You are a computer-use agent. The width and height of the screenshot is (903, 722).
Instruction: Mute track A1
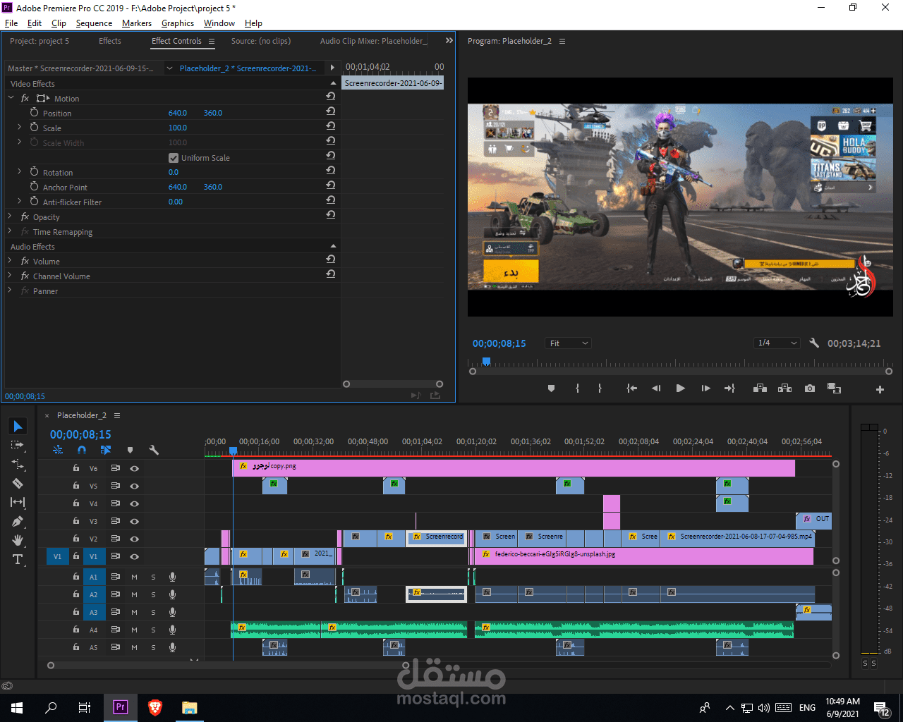(x=134, y=577)
